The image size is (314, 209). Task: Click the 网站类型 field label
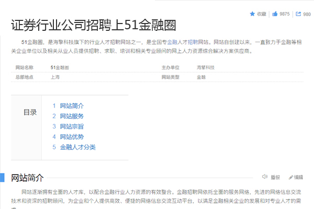171,77
